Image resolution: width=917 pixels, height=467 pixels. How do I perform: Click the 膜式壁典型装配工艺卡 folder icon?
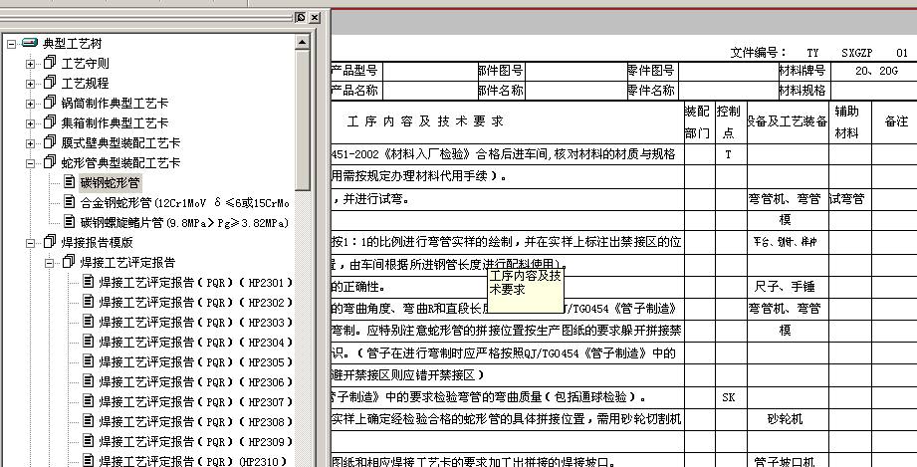pyautogui.click(x=50, y=142)
